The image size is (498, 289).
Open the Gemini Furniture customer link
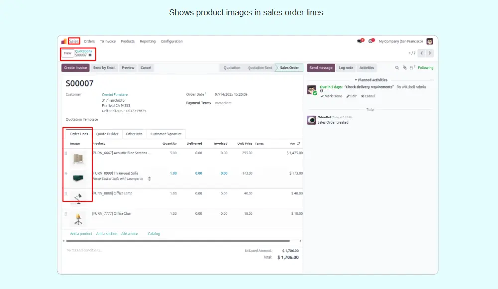(x=115, y=94)
